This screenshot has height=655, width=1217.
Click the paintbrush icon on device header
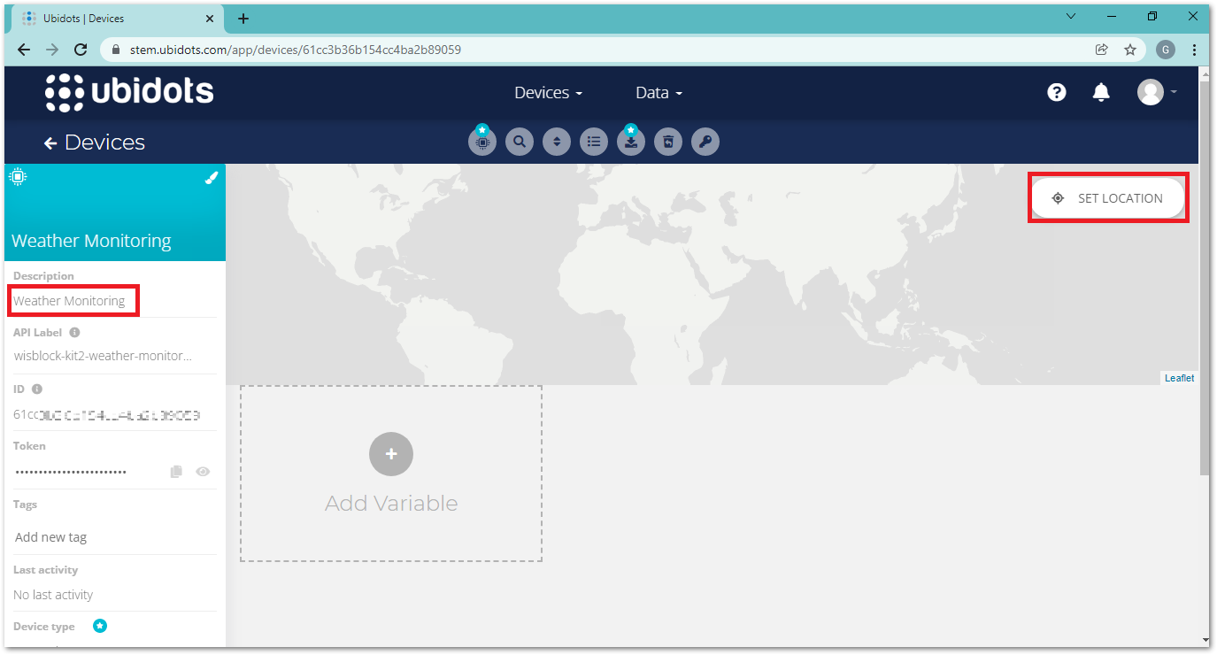point(211,178)
